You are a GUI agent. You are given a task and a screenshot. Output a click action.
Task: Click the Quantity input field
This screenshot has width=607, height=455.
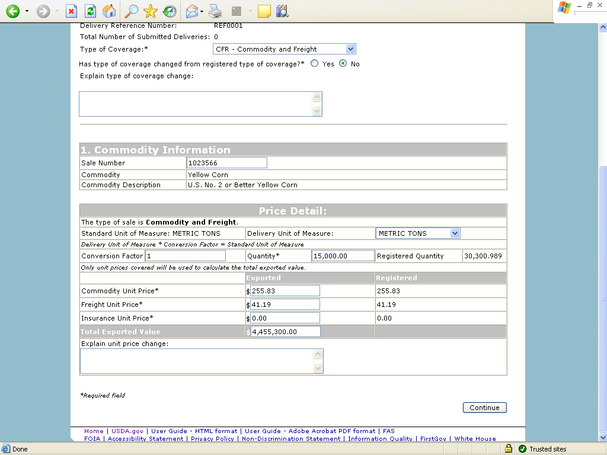(343, 256)
